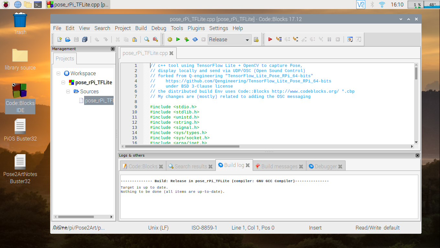Open the debugging windows menu icon
The width and height of the screenshot is (440, 248).
(350, 39)
